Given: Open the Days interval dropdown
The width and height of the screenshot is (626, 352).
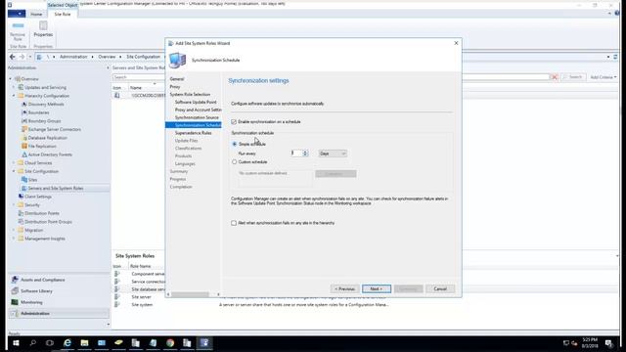Looking at the screenshot, I should pyautogui.click(x=333, y=154).
